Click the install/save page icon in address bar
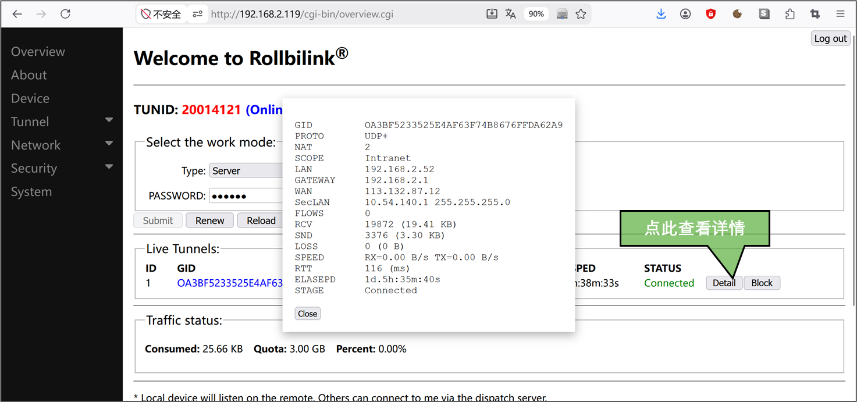This screenshot has height=402, width=857. pyautogui.click(x=492, y=14)
